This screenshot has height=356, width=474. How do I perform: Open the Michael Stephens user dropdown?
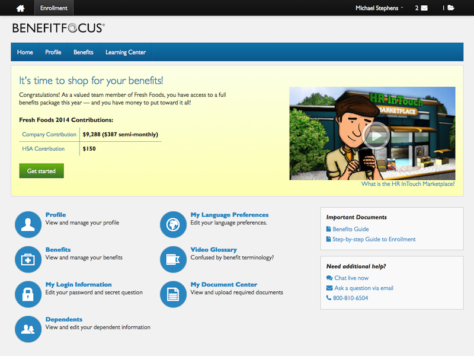click(379, 8)
